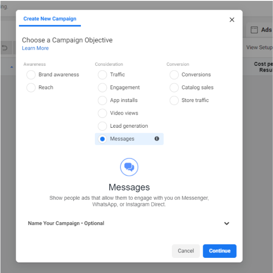The image size is (273, 273).
Task: Select the Conversions objective
Action: (174, 75)
